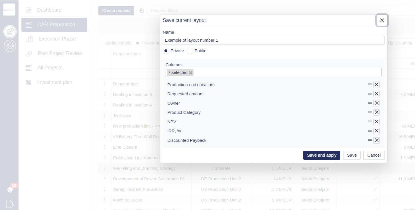Delete Discounted Payback column from list
This screenshot has width=415, height=210.
coord(377,140)
